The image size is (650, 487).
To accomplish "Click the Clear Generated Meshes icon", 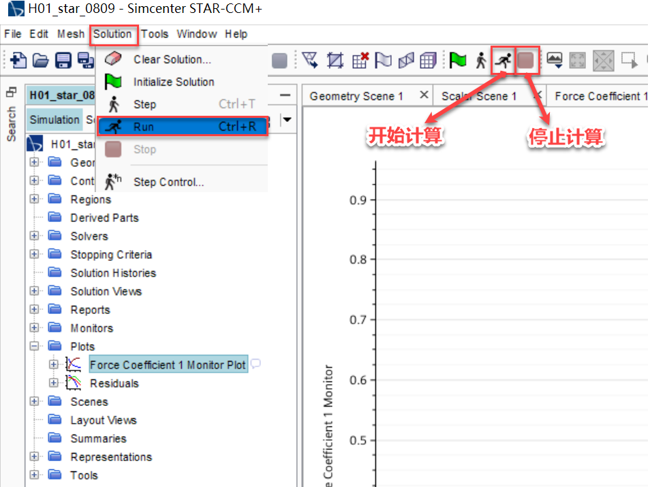I will 360,61.
